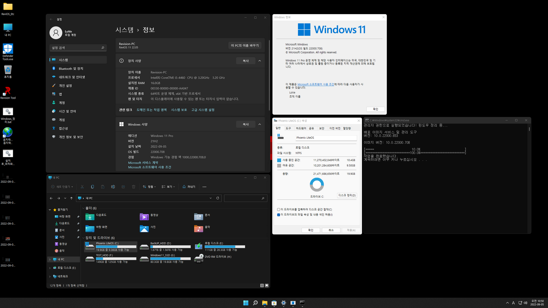Click 확인 in Windows 정보 dialog
The image size is (548, 308).
(x=376, y=109)
